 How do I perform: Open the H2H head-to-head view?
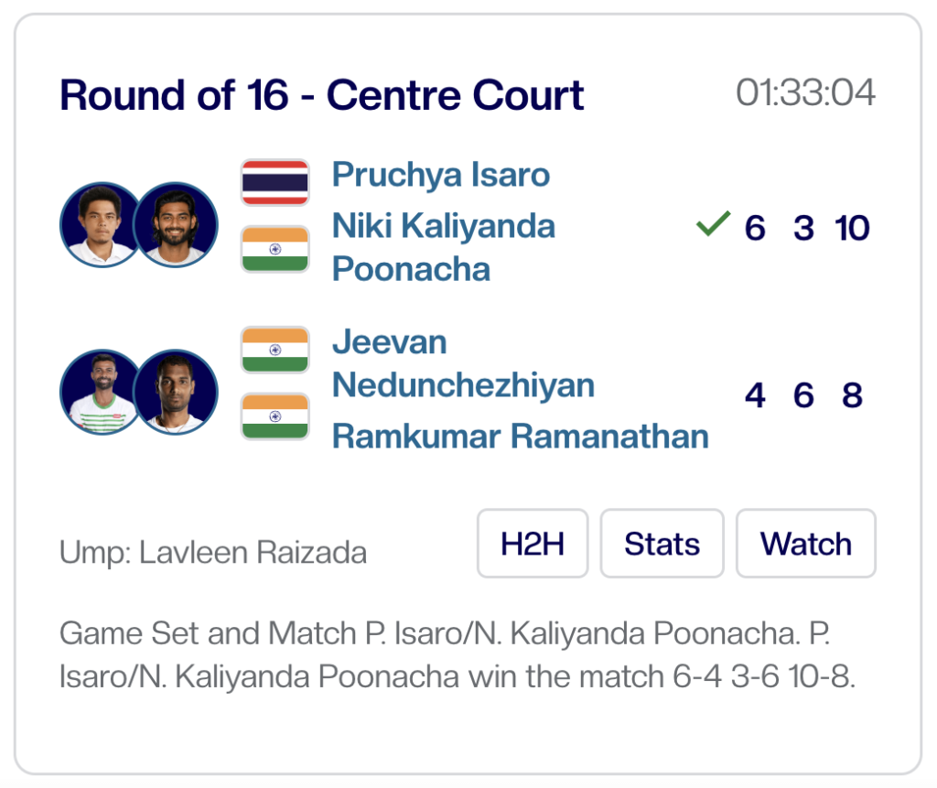(533, 544)
